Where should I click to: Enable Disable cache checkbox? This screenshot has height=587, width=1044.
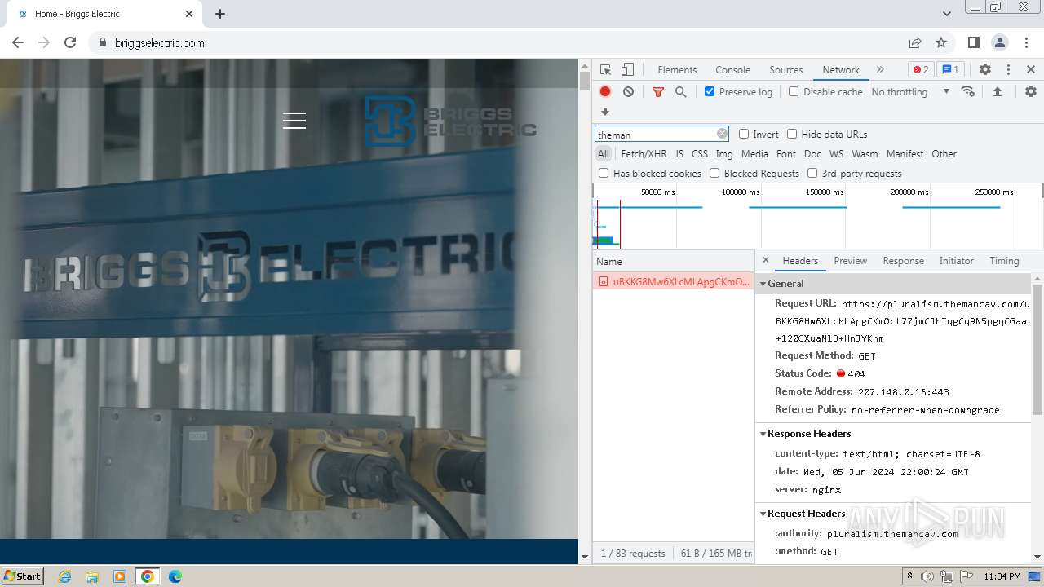pos(794,91)
